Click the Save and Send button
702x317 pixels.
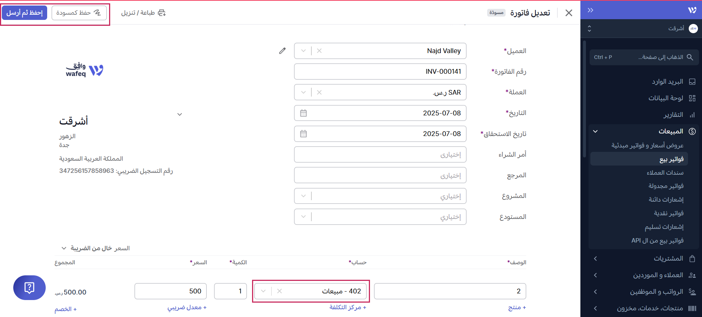24,13
